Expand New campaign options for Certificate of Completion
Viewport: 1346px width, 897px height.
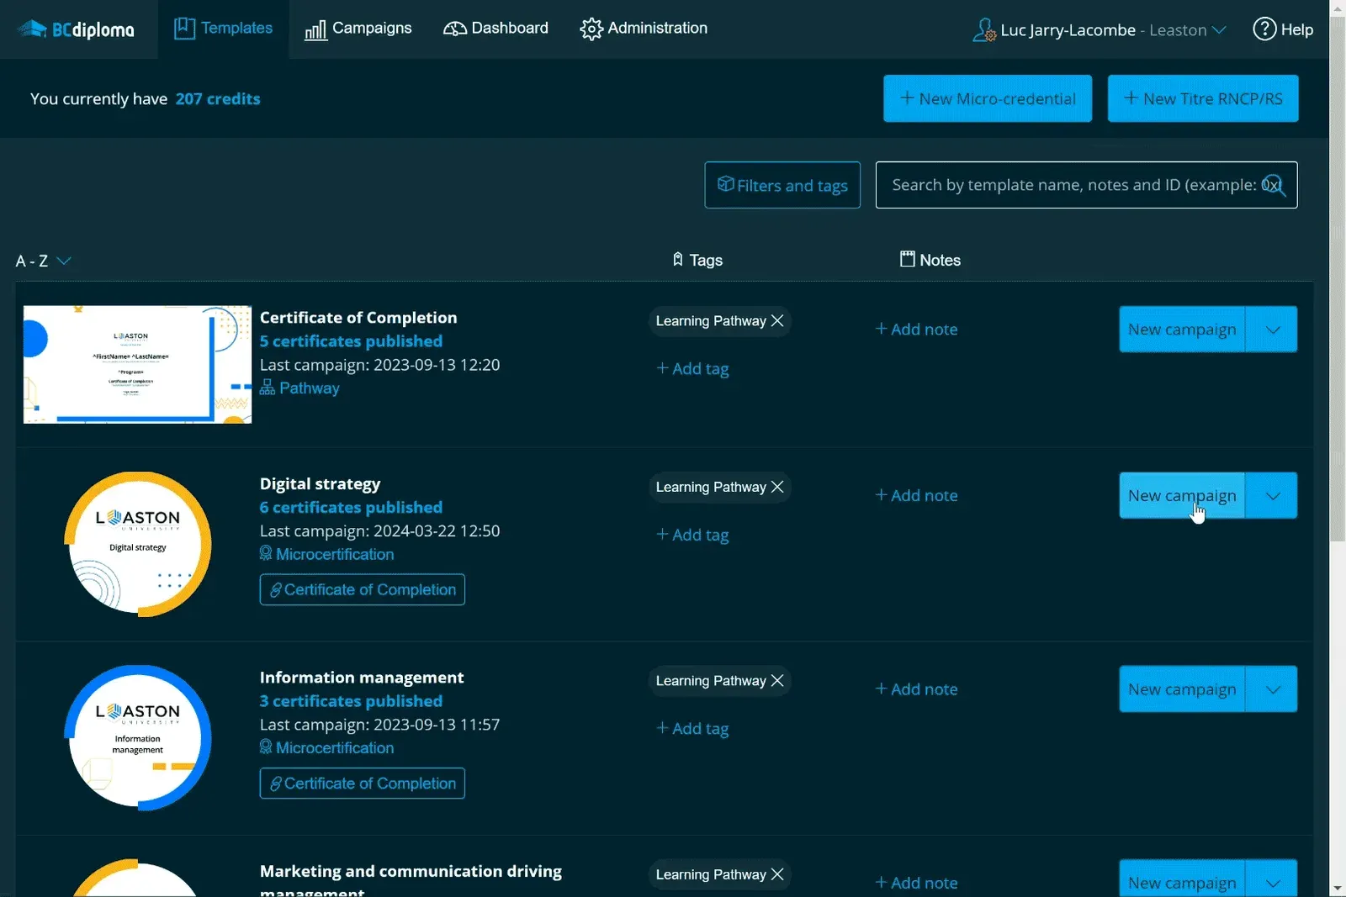coord(1272,330)
